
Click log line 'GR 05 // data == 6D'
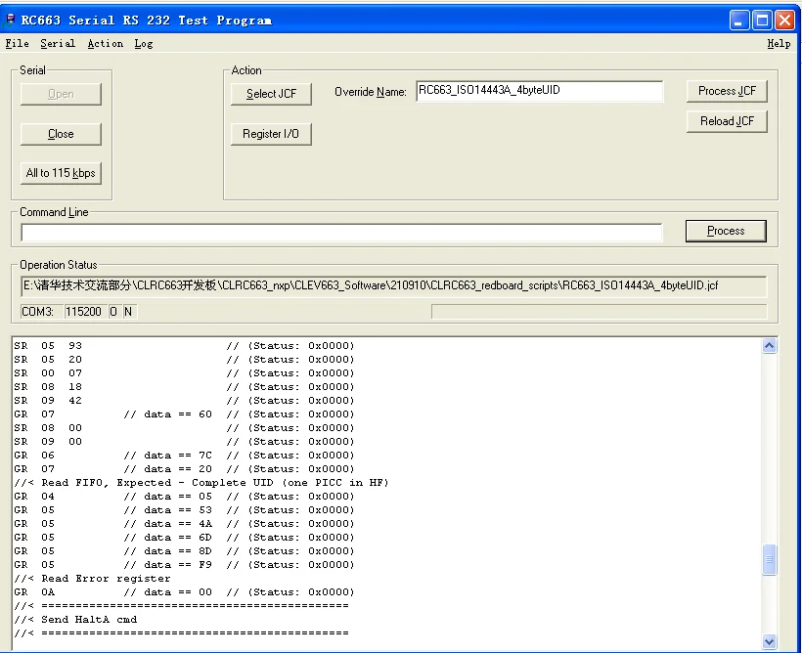[x=184, y=538]
